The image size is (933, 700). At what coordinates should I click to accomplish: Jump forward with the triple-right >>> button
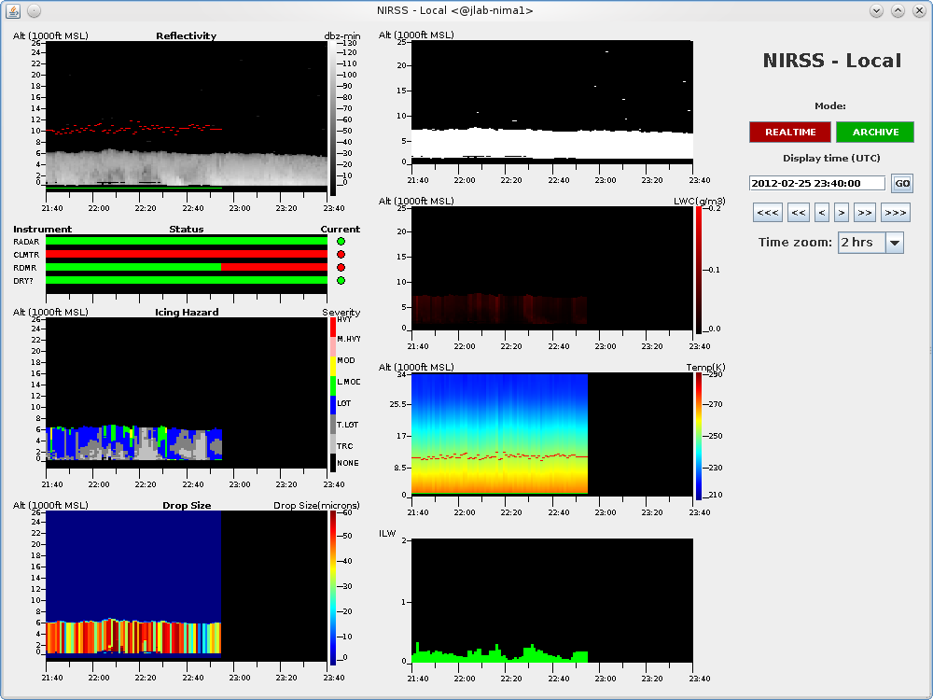point(895,213)
